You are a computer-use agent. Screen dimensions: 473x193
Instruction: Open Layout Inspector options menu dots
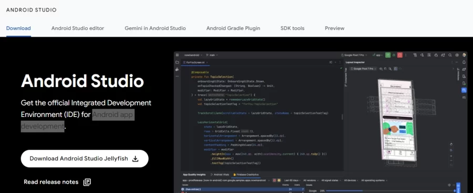pos(452,62)
